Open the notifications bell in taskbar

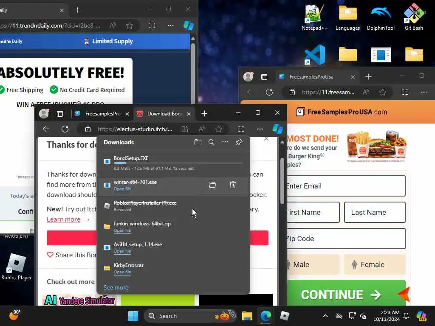pos(406,316)
